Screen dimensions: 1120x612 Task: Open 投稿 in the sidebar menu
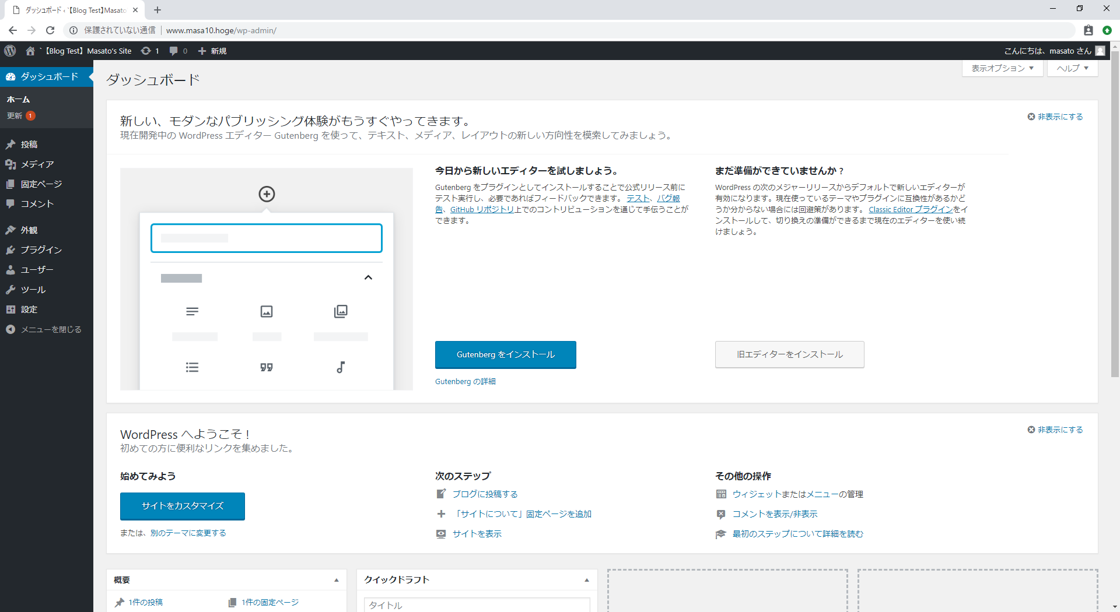[x=47, y=145]
